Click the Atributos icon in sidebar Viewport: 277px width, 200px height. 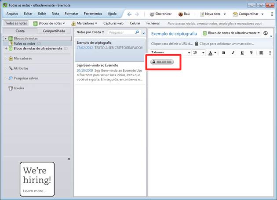[x=11, y=68]
